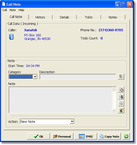Maximize the Call Note window
Screen dimensions: 137x145
pos(124,4)
